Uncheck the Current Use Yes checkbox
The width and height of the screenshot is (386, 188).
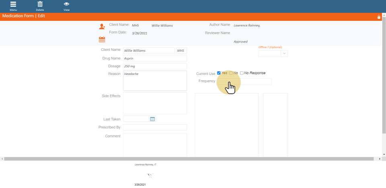219,73
